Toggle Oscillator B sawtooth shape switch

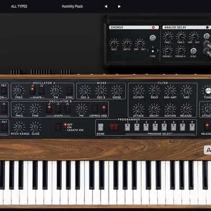49,109
